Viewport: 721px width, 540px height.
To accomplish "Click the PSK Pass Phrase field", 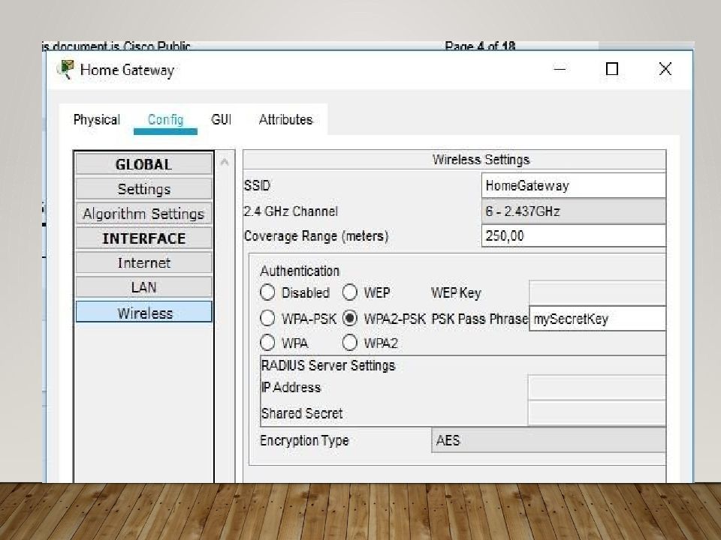I will (x=597, y=319).
